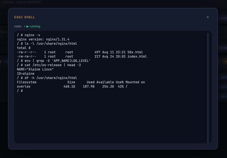This screenshot has width=227, height=158.
Task: Focus the empty terminal prompt line
Action: coord(20,91)
